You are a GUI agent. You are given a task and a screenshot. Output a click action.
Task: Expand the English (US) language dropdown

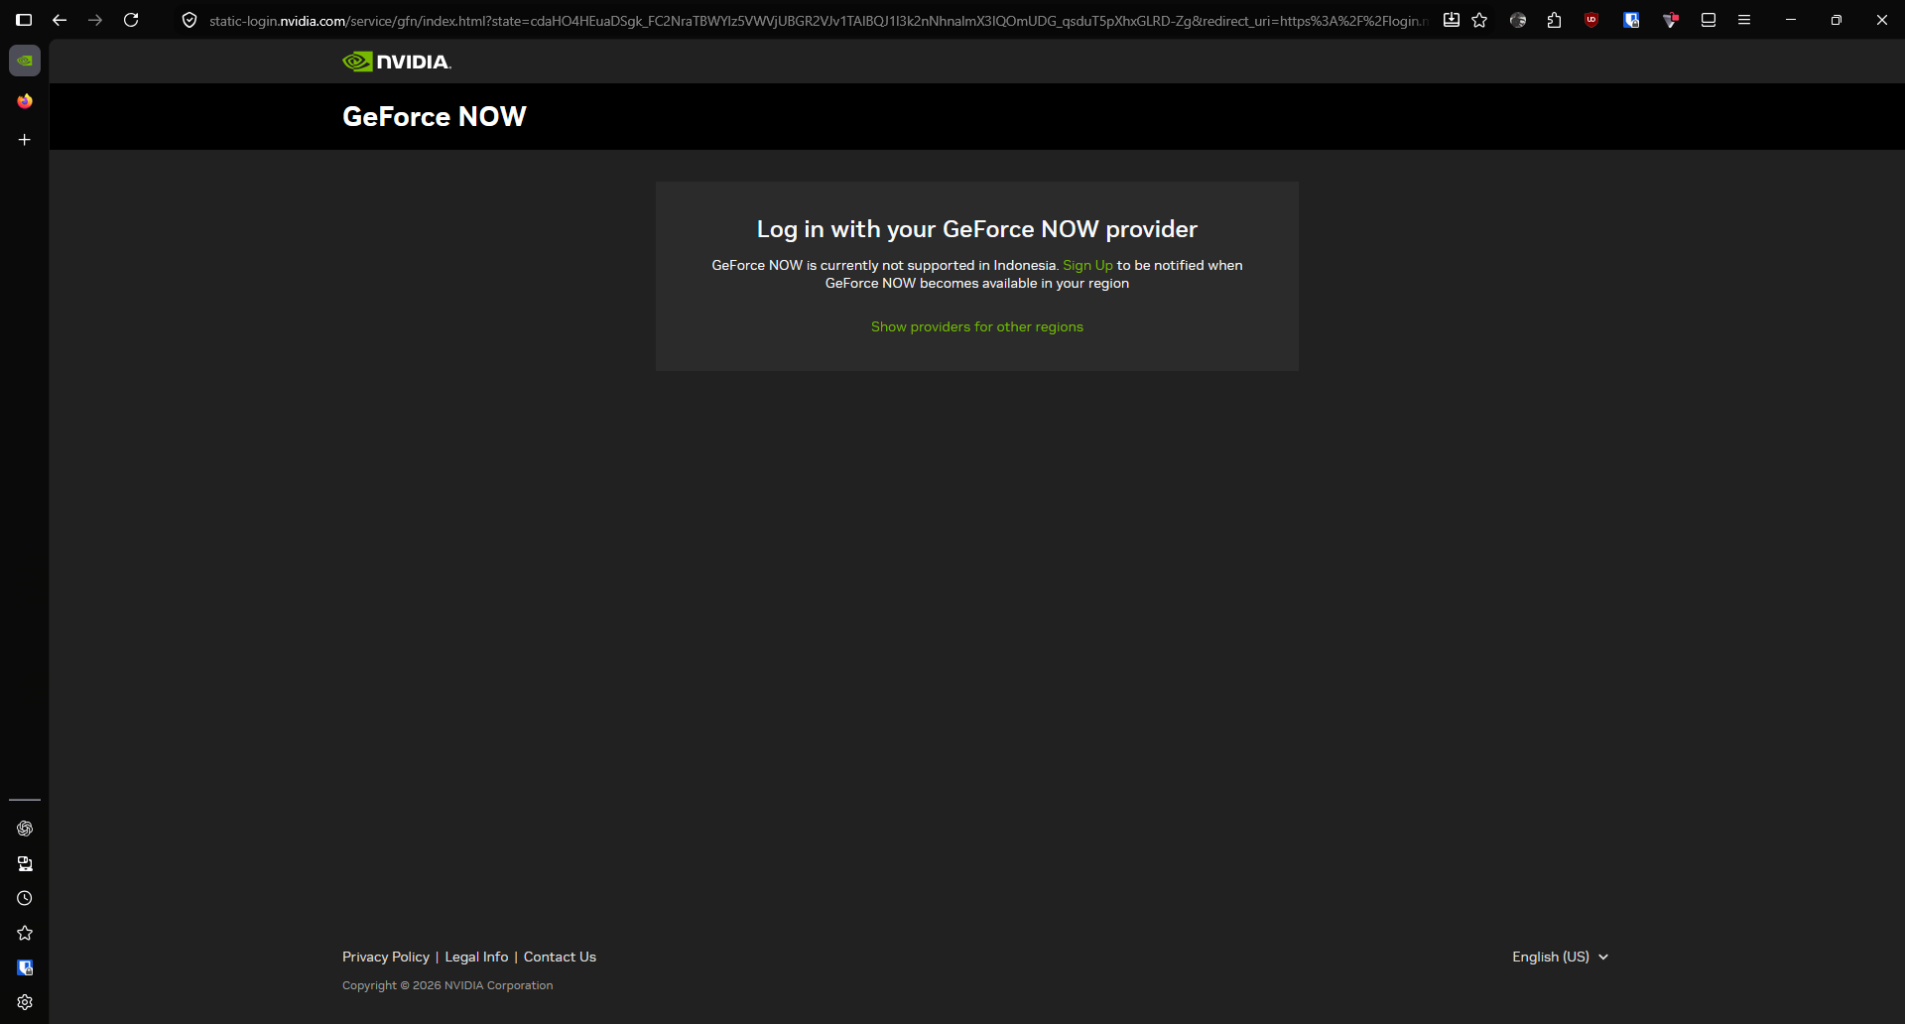[x=1560, y=957]
